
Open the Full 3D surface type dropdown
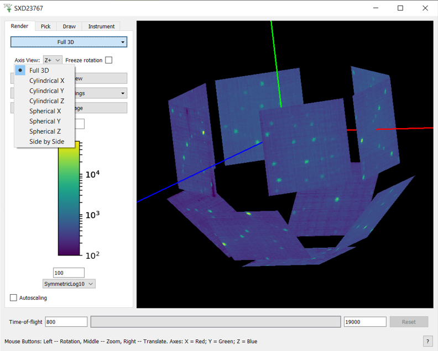[69, 42]
